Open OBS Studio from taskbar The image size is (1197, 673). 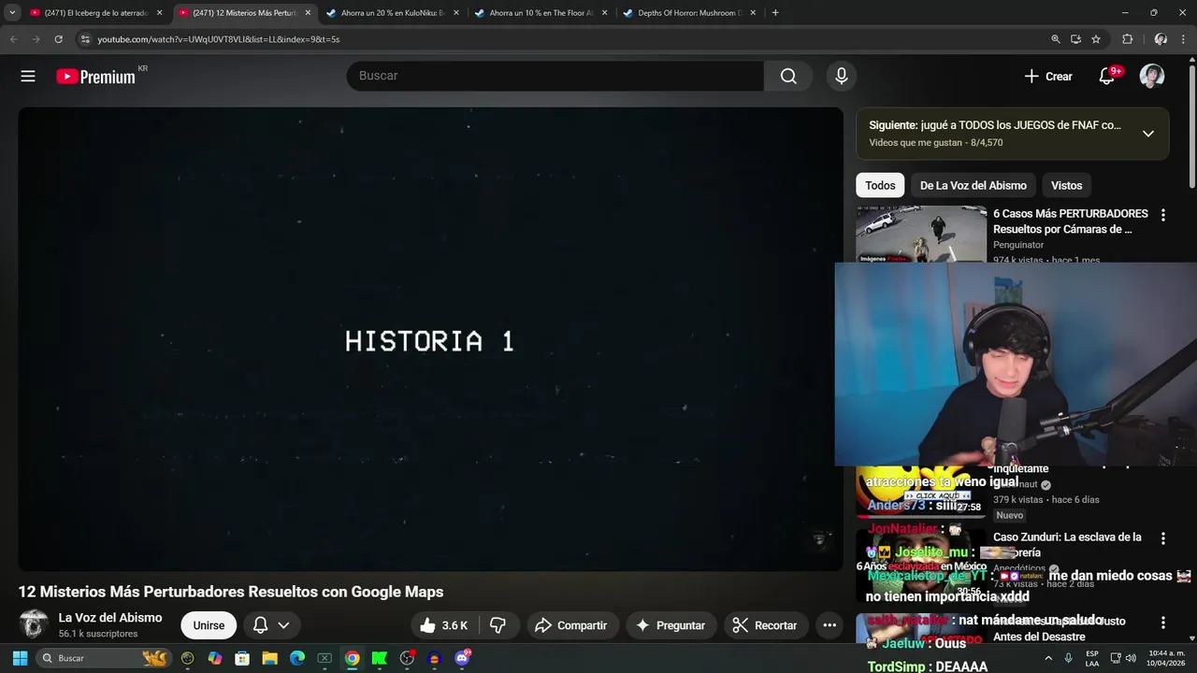[407, 658]
